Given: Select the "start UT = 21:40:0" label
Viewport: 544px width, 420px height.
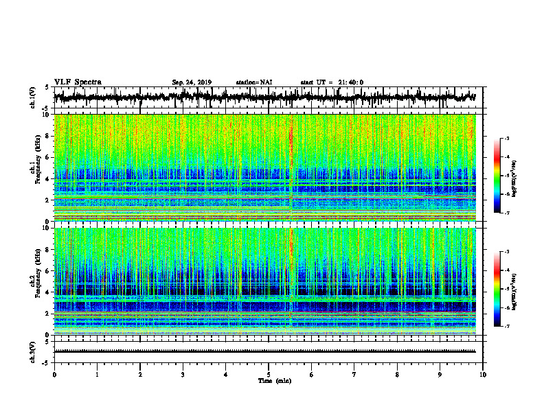Looking at the screenshot, I should click(x=332, y=82).
